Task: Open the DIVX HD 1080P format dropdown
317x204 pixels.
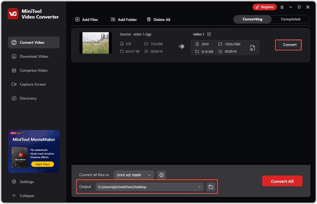Action: click(134, 175)
